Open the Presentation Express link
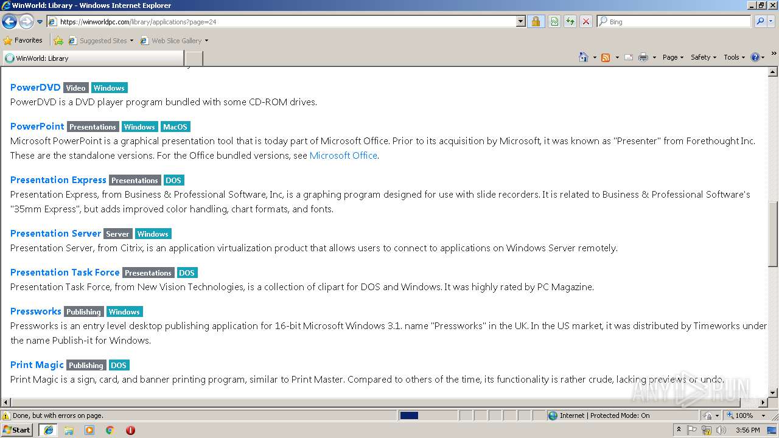The image size is (779, 438). pyautogui.click(x=58, y=180)
